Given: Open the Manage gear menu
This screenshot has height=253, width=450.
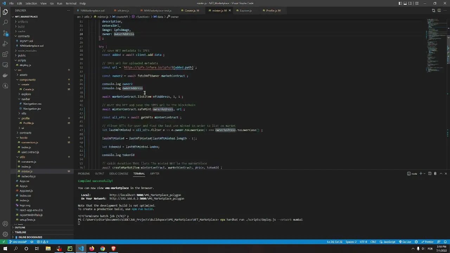Looking at the screenshot, I should click(5, 234).
